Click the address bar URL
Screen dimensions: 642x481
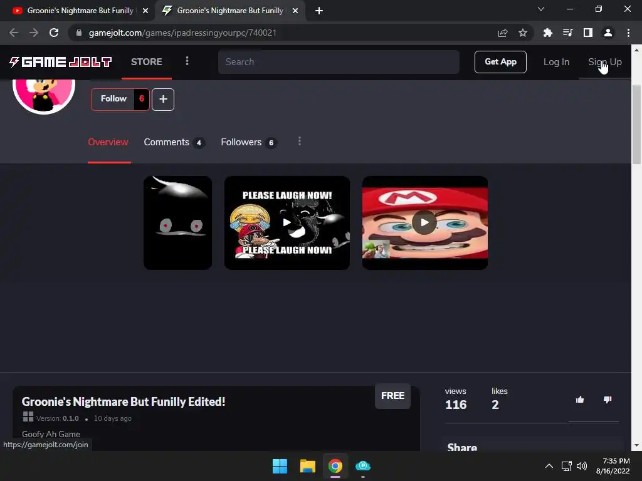182,33
